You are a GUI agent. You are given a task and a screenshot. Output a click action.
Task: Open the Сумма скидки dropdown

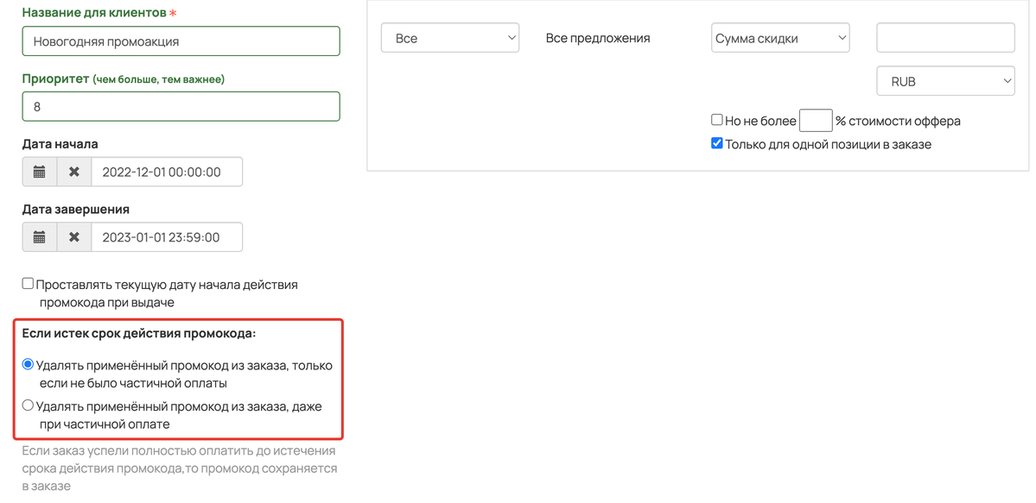tap(780, 38)
